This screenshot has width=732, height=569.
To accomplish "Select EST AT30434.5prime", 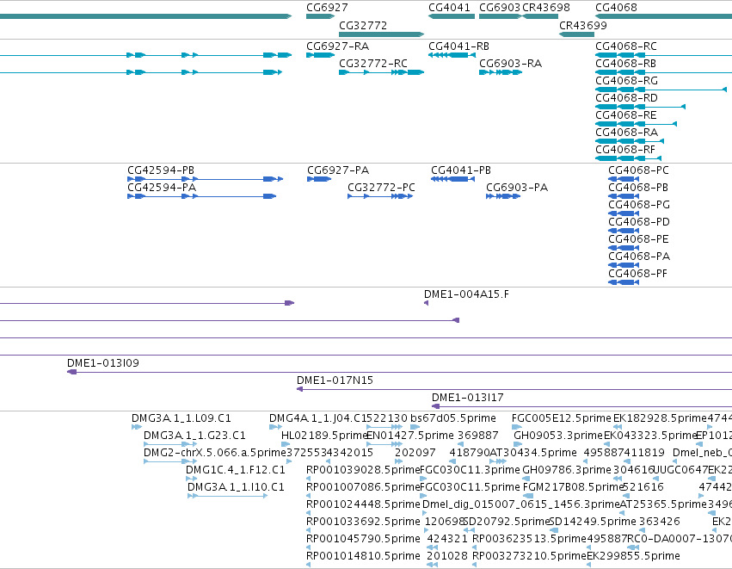I will 498,461.
